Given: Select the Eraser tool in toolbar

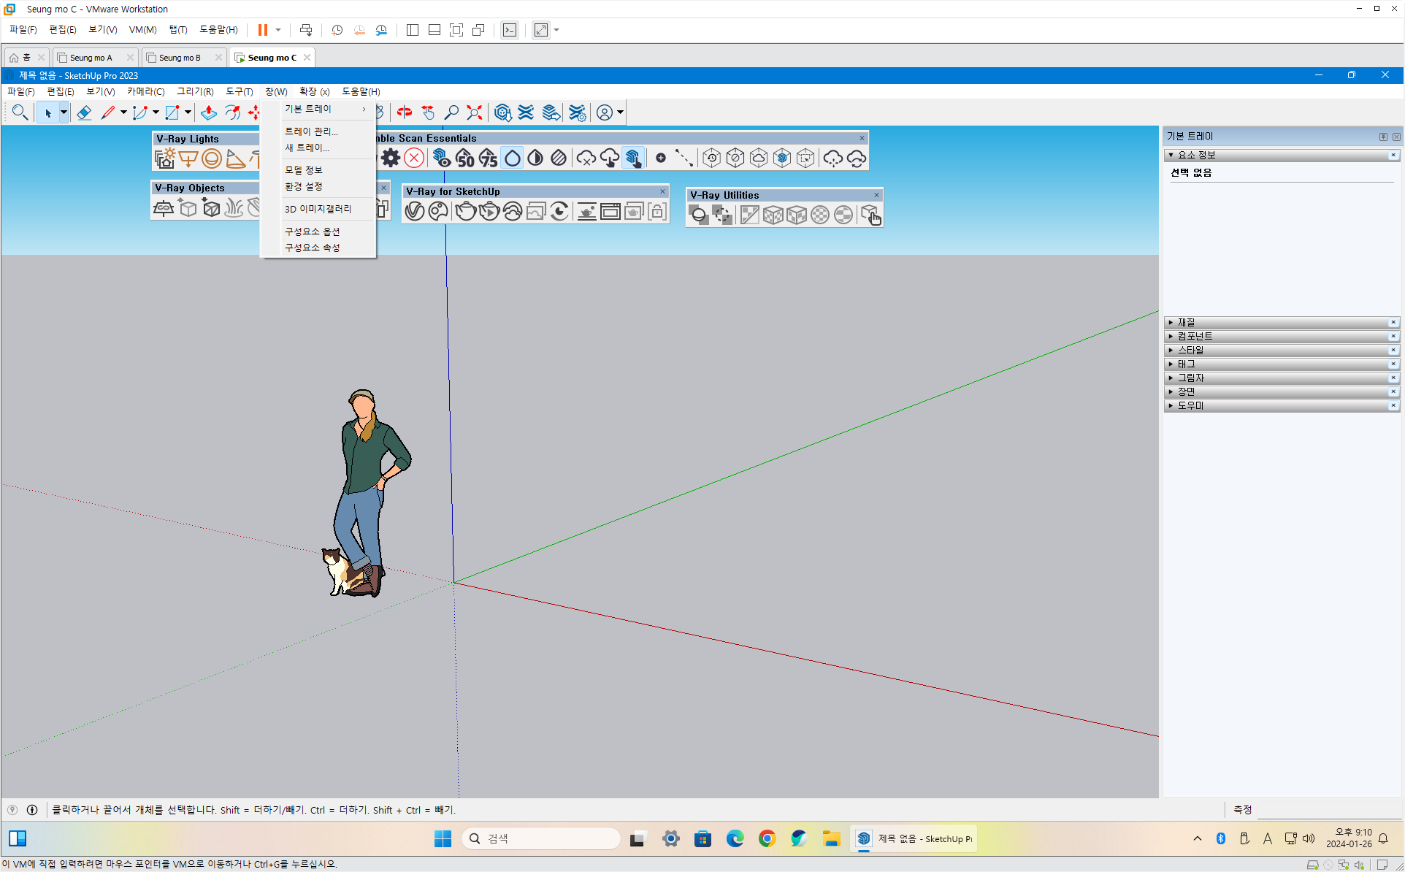Looking at the screenshot, I should click(x=84, y=112).
